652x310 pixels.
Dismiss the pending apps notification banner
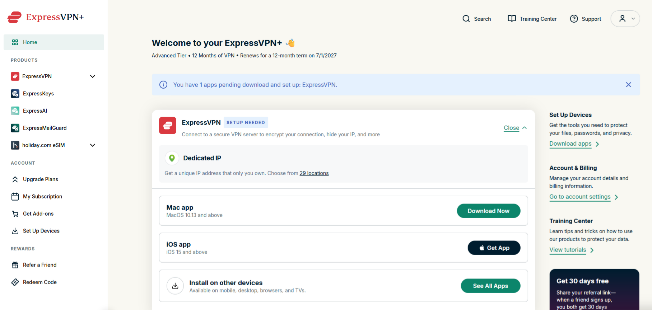[x=629, y=85]
